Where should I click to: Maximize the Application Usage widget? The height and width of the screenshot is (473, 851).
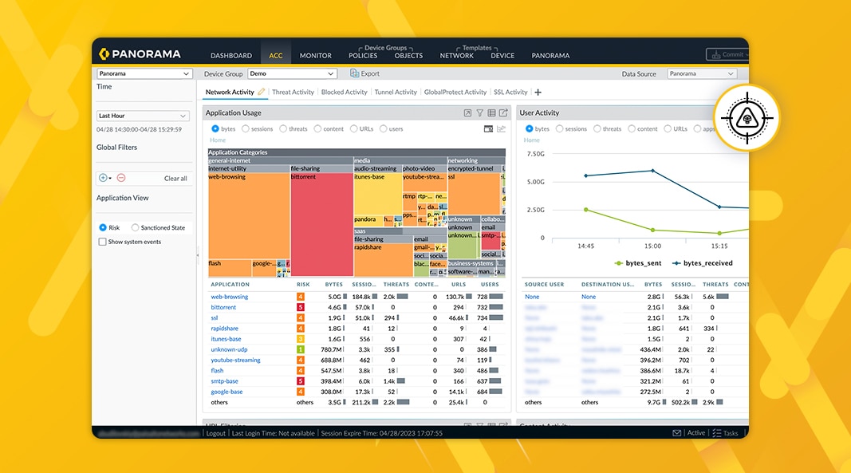468,113
